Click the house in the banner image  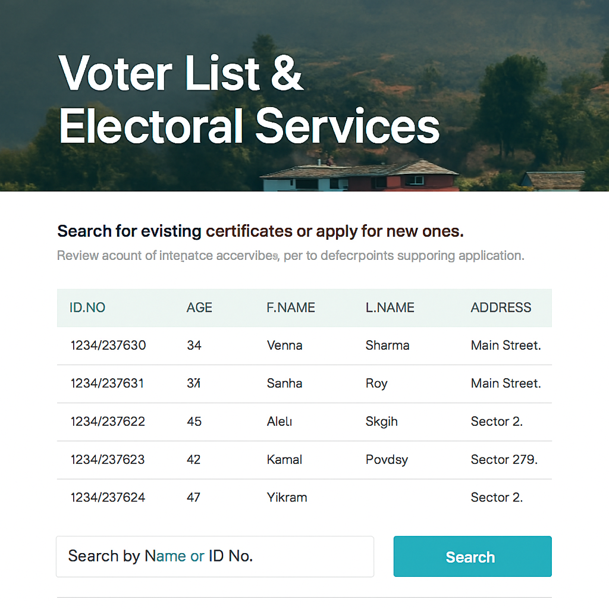pos(360,175)
